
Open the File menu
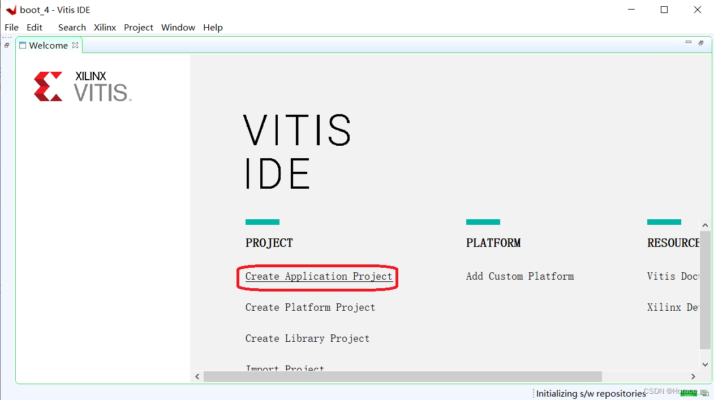click(x=11, y=27)
